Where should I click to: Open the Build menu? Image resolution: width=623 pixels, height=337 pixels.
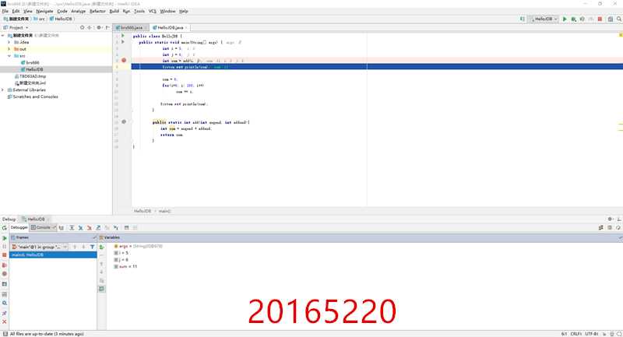point(114,11)
